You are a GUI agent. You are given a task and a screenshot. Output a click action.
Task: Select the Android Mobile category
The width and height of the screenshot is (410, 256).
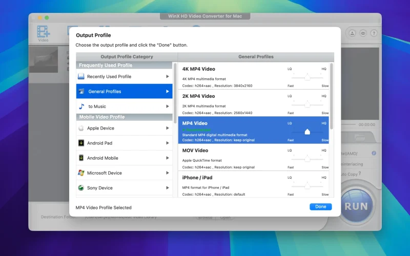pos(124,158)
